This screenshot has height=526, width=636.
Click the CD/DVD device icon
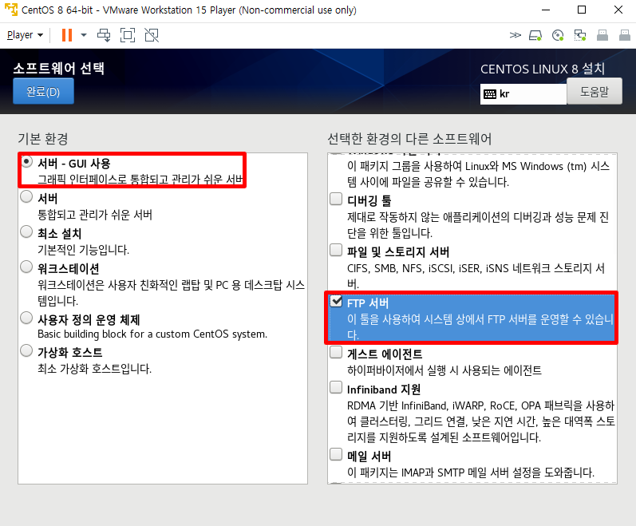[x=558, y=35]
